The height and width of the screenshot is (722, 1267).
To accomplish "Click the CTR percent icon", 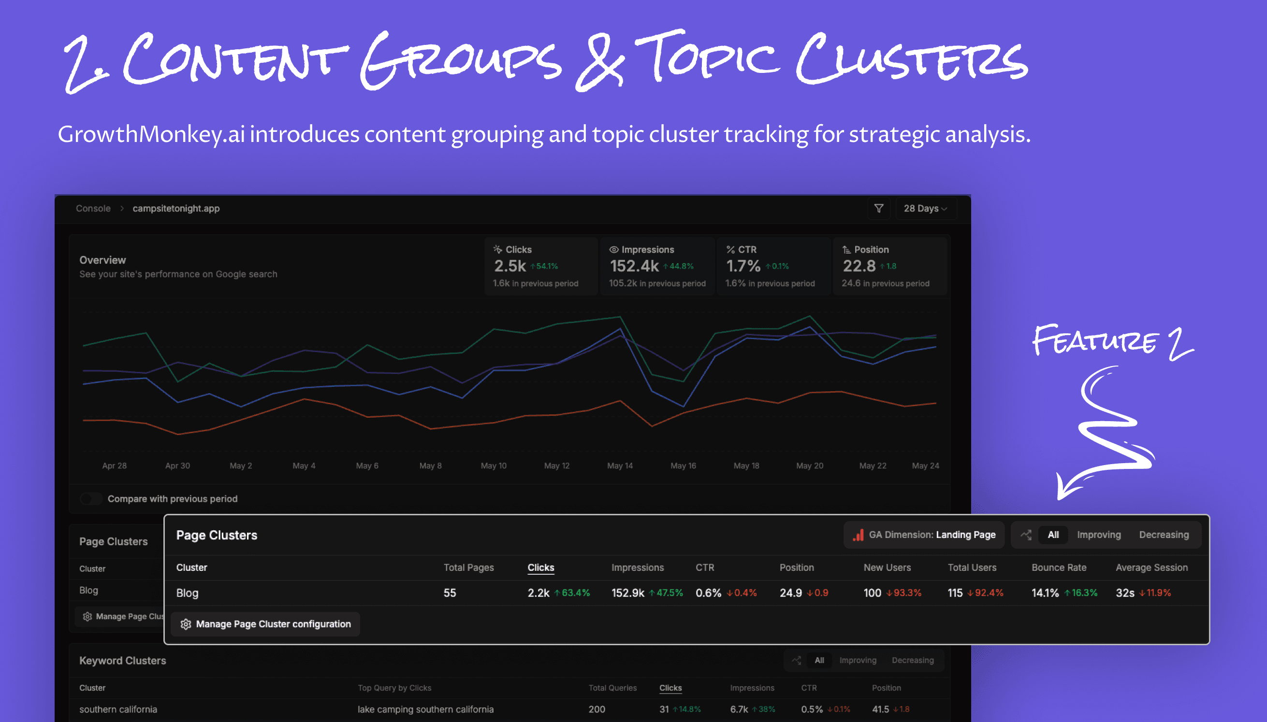I will click(x=730, y=249).
